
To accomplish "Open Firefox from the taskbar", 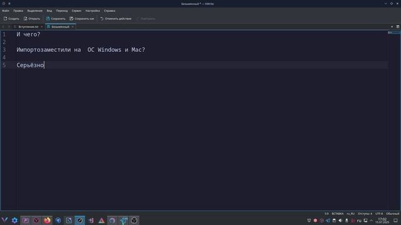I will [x=47, y=221].
